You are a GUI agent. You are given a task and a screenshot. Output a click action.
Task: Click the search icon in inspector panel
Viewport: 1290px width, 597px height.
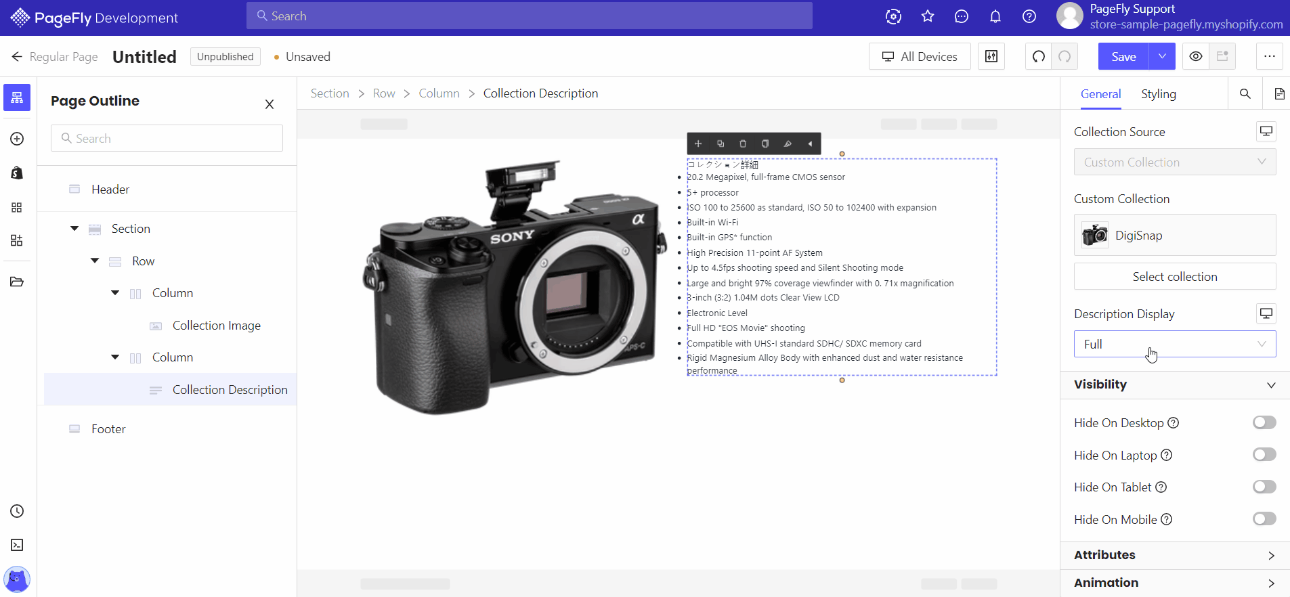[1245, 93]
